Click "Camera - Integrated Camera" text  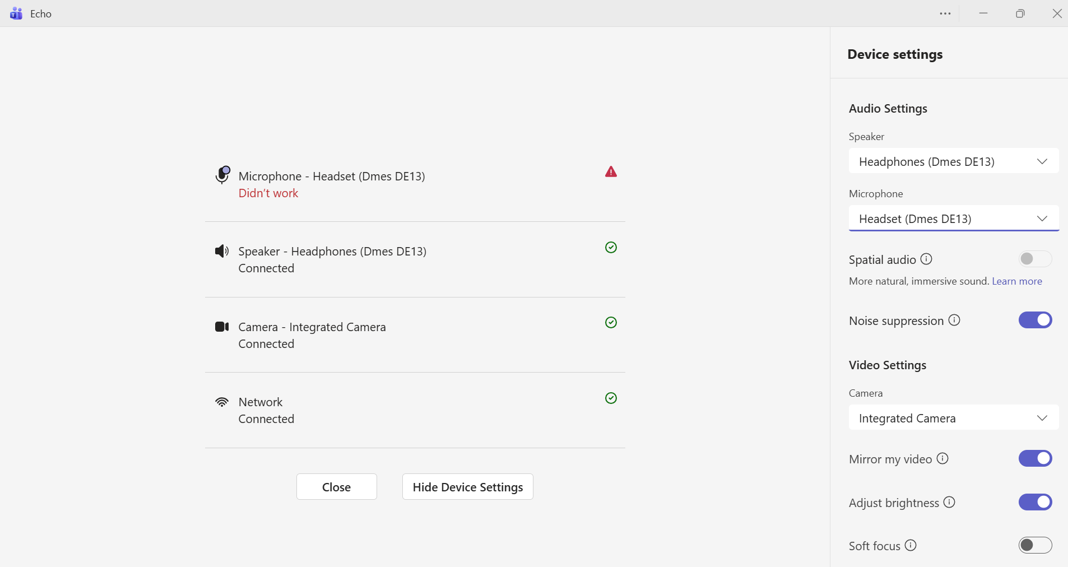pos(312,327)
